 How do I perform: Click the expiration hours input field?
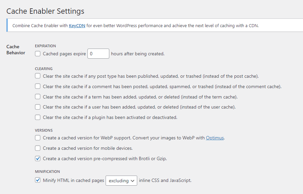tap(98, 54)
